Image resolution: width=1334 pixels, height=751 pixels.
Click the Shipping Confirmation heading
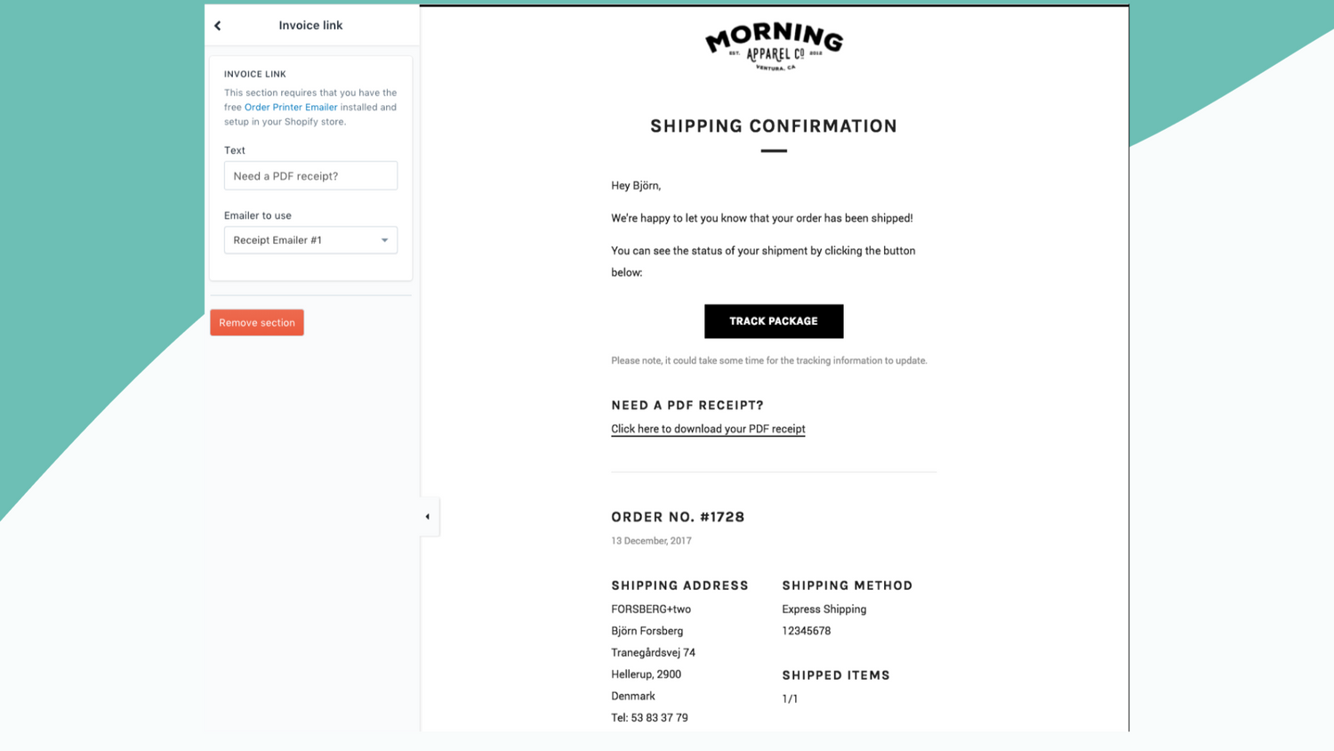pyautogui.click(x=773, y=126)
